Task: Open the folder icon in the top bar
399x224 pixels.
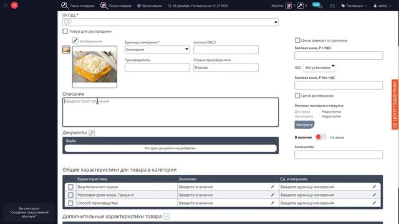Action: (332, 6)
